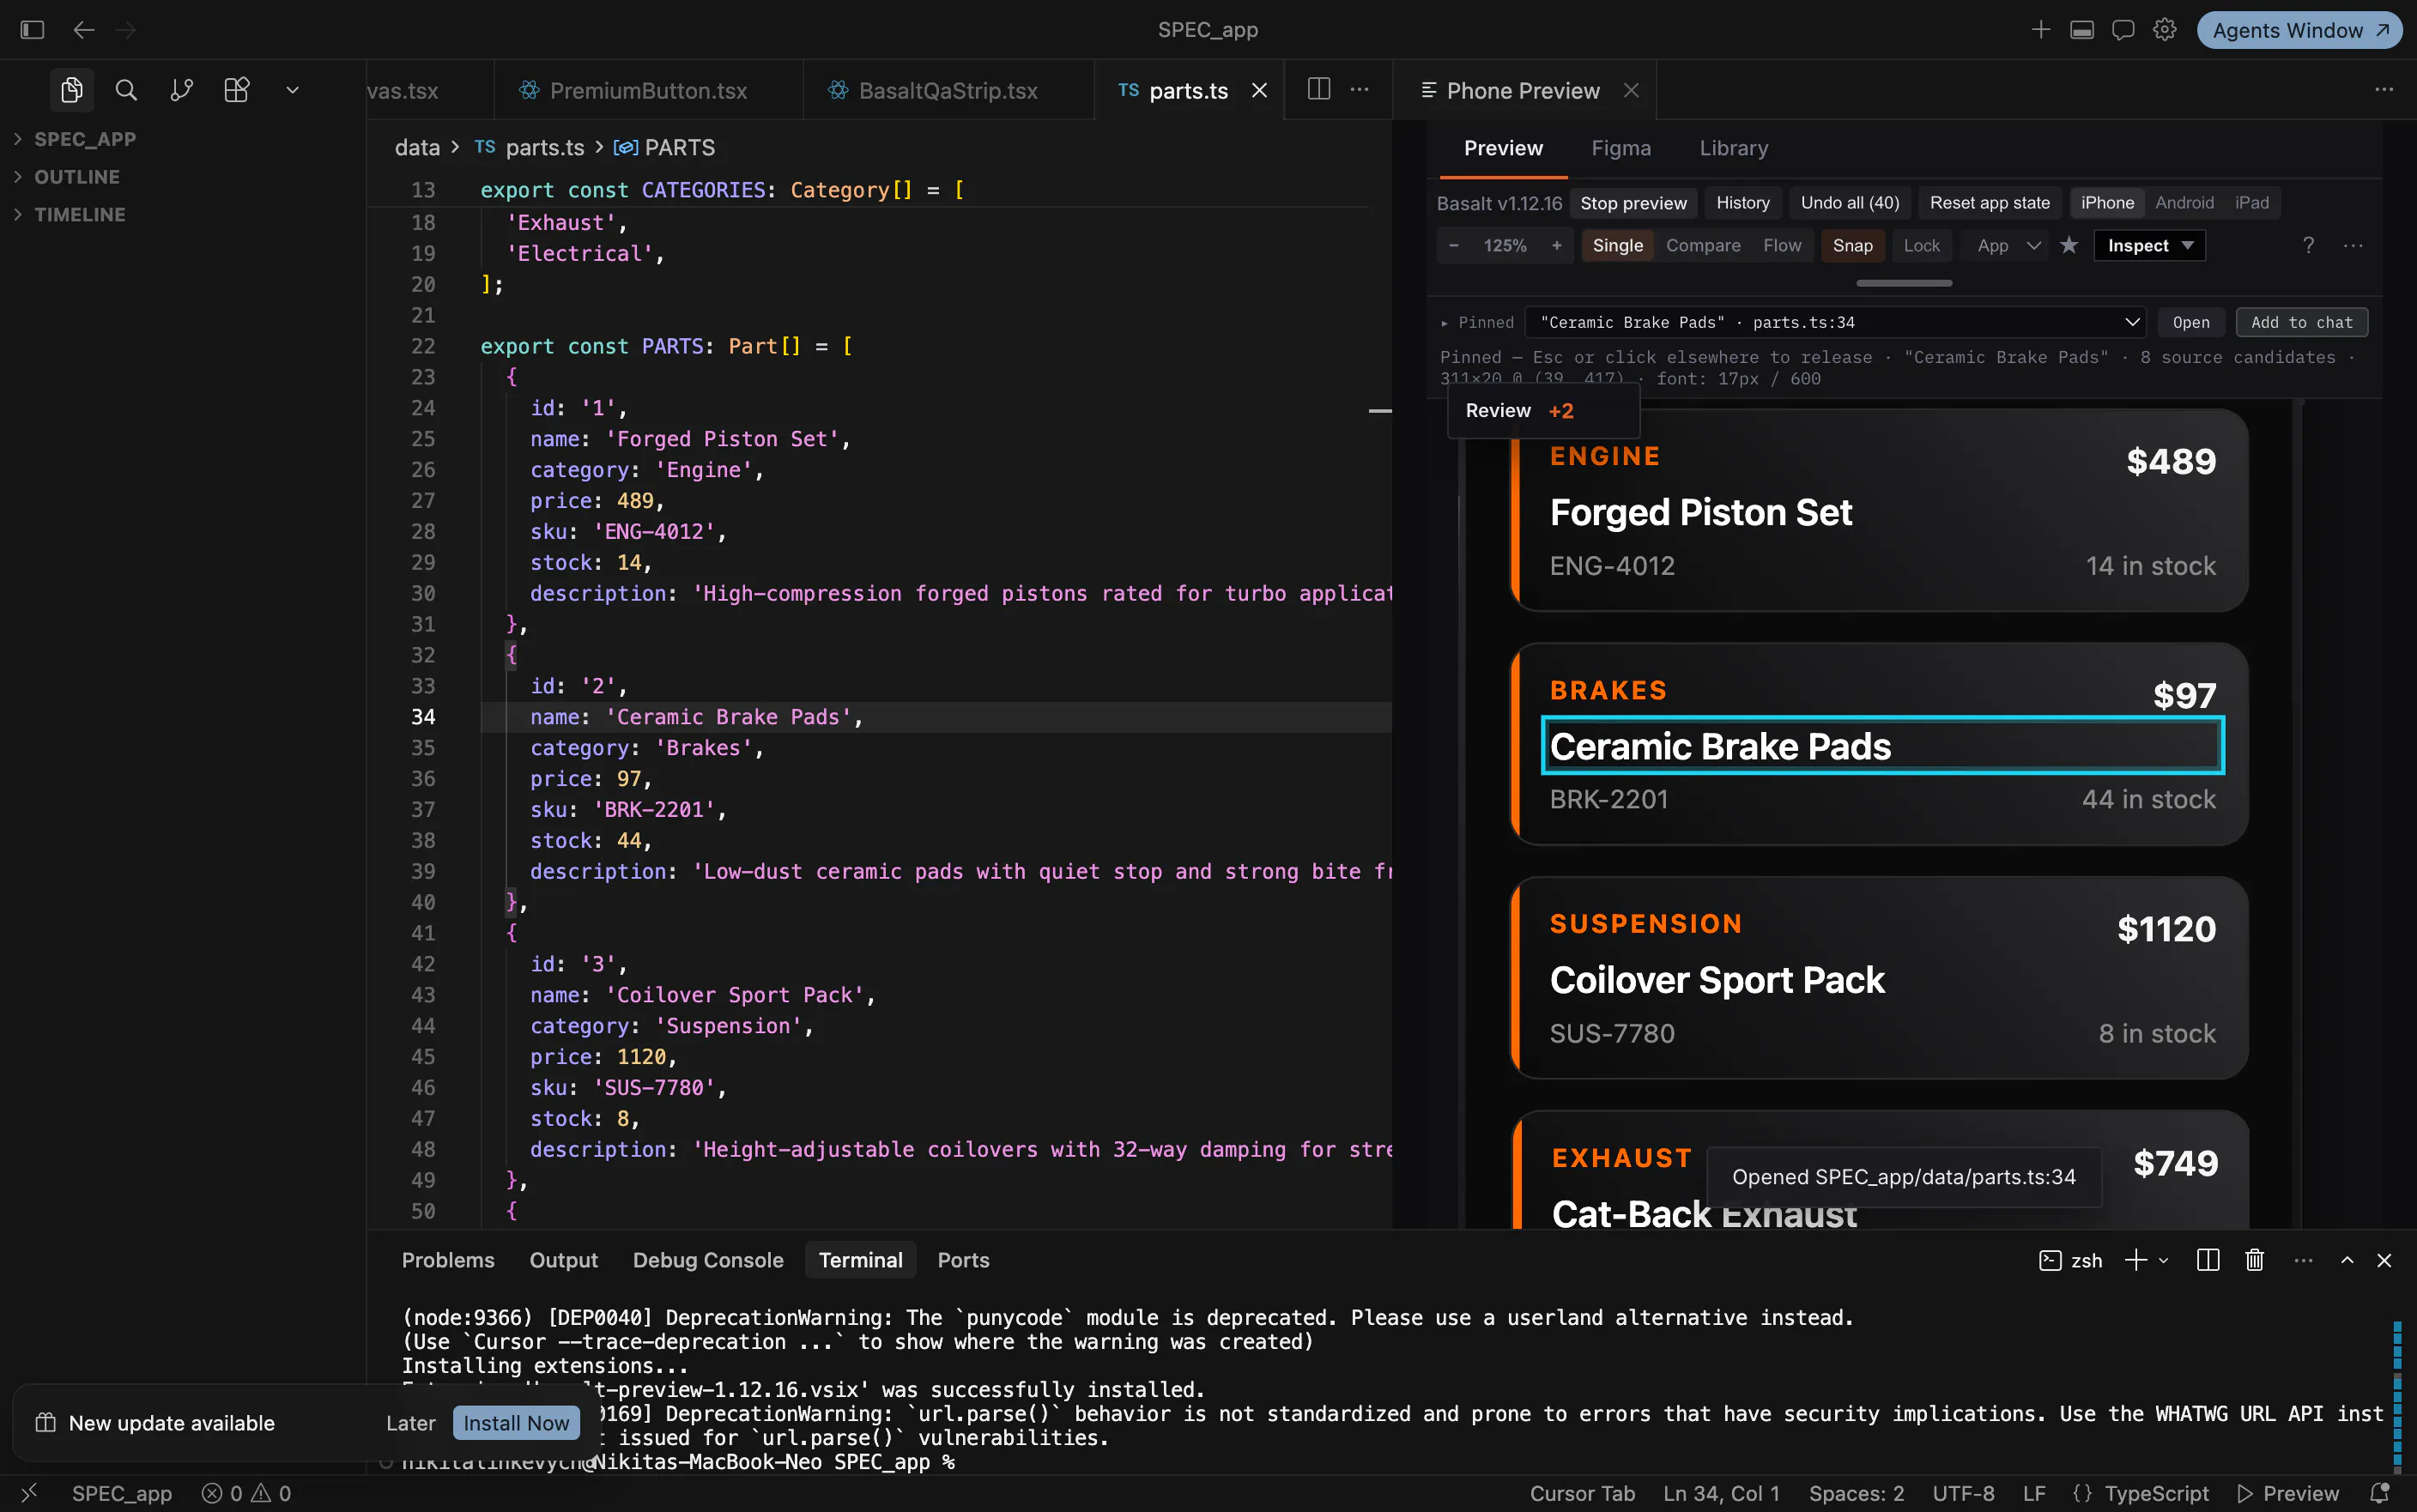Select the Forged Piston Set card
The height and width of the screenshot is (1512, 2417).
[x=1878, y=511]
